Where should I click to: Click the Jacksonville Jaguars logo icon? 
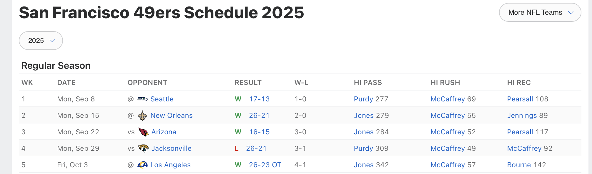click(143, 148)
